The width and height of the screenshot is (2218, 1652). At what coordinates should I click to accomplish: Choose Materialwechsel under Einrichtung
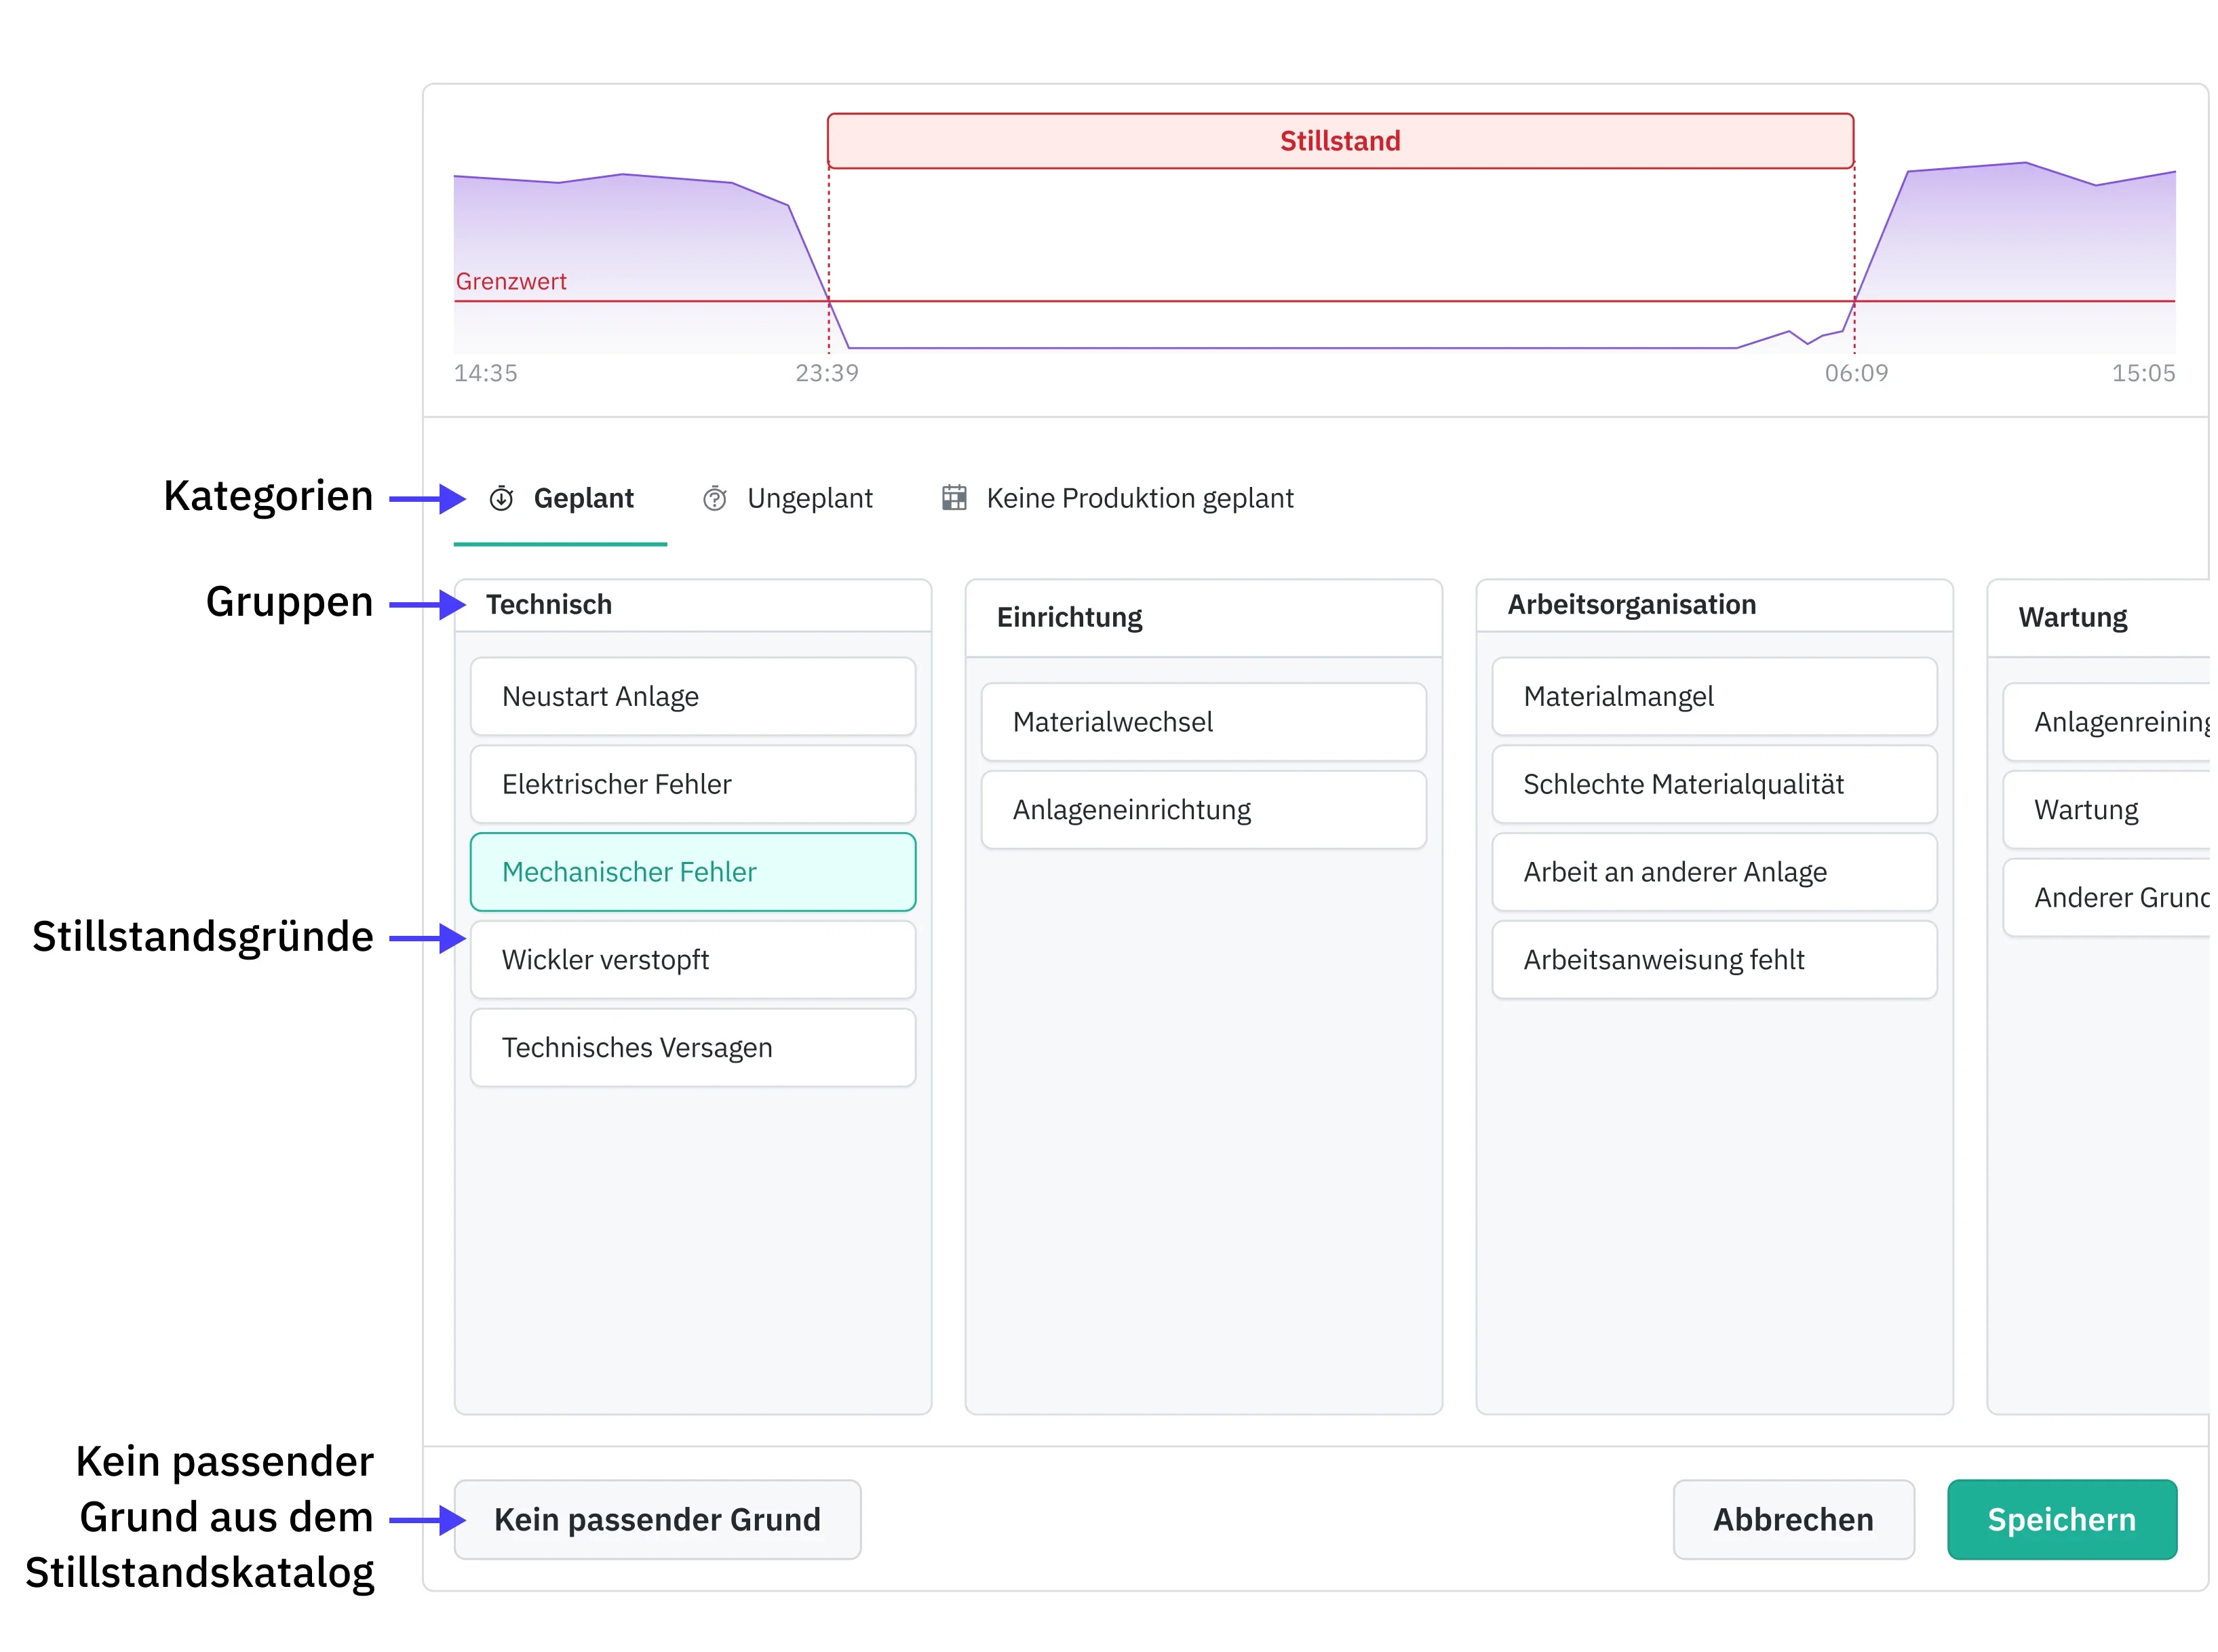[1203, 722]
